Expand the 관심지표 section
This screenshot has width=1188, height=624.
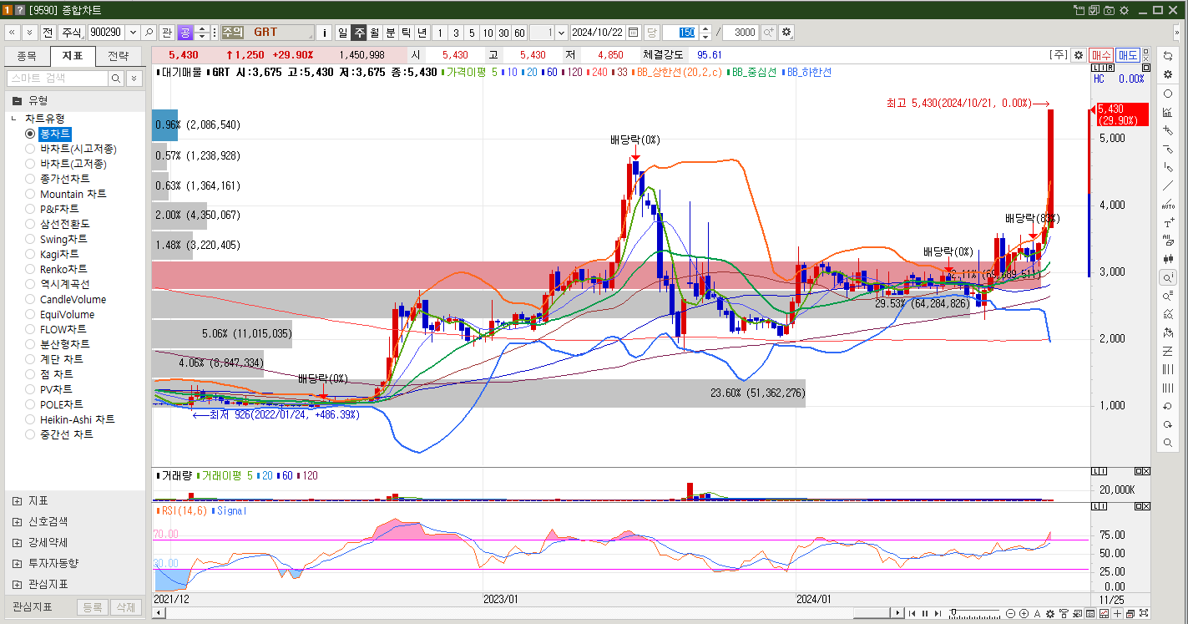click(x=17, y=584)
